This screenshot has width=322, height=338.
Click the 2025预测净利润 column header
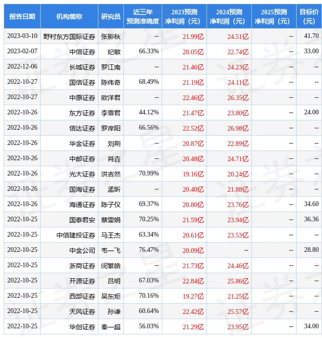coord(274,16)
